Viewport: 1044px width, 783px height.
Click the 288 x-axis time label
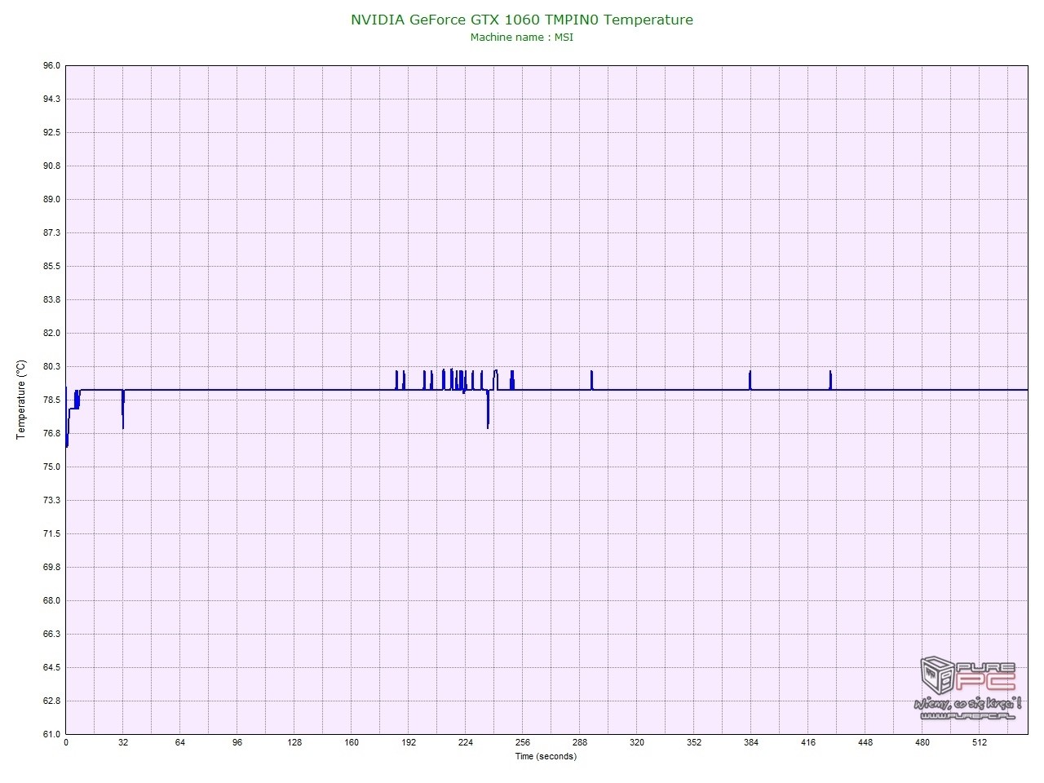point(580,742)
